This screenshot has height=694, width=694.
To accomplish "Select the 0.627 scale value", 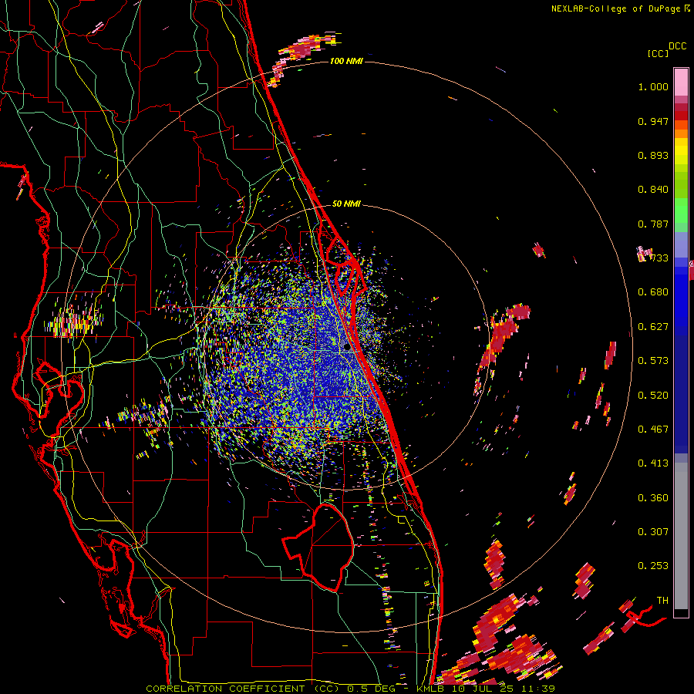I will pyautogui.click(x=653, y=327).
